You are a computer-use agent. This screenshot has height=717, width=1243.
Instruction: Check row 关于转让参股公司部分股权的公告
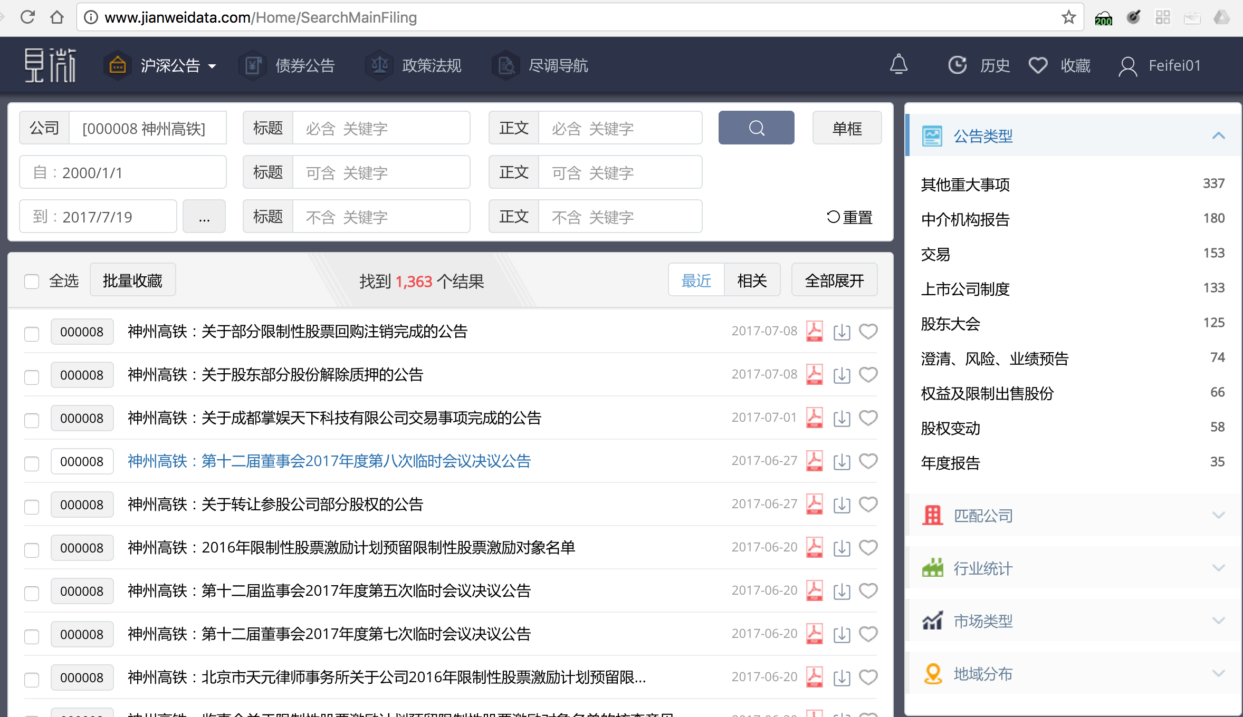point(32,507)
